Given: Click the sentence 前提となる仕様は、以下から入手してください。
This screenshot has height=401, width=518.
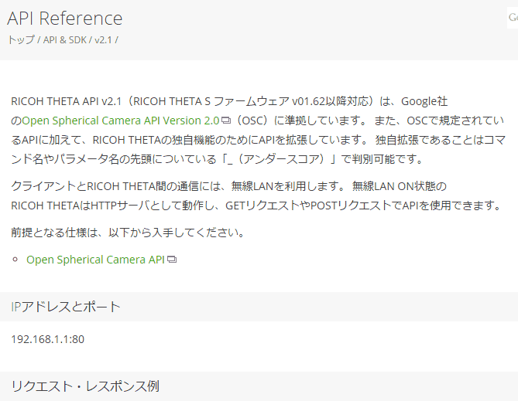Looking at the screenshot, I should [x=128, y=233].
